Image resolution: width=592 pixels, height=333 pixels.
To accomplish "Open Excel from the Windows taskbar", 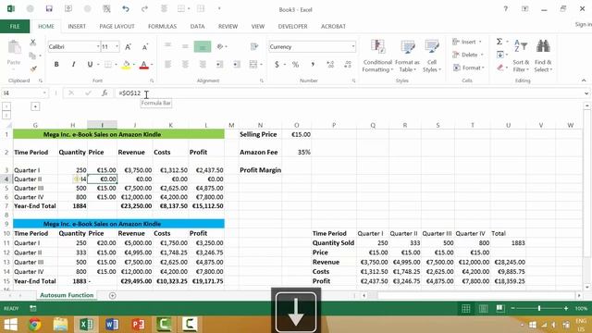I will (x=86, y=325).
